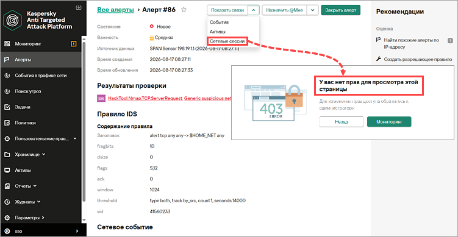
Task: Star Алерт #86 as favorite
Action: (184, 10)
